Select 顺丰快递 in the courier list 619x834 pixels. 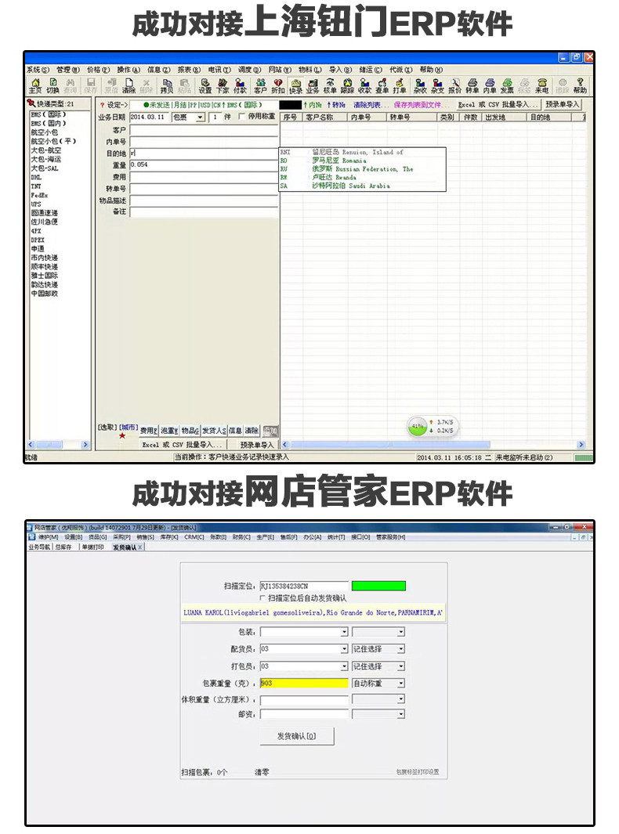45,266
